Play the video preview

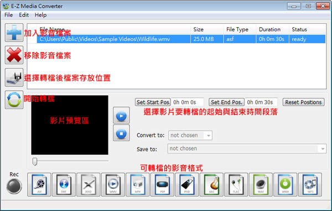pos(121,115)
